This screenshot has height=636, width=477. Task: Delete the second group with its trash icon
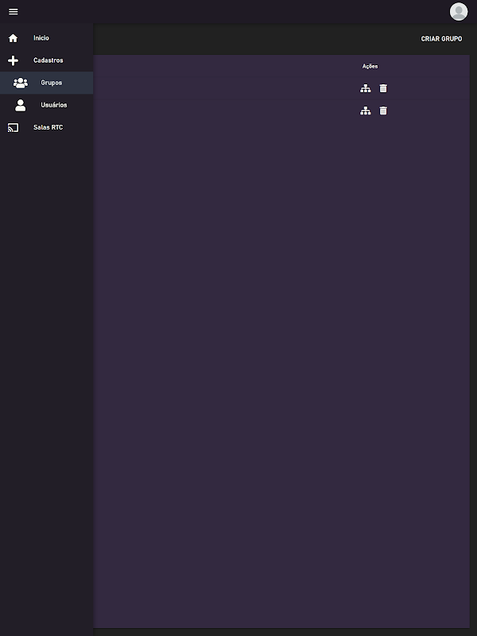(x=383, y=111)
